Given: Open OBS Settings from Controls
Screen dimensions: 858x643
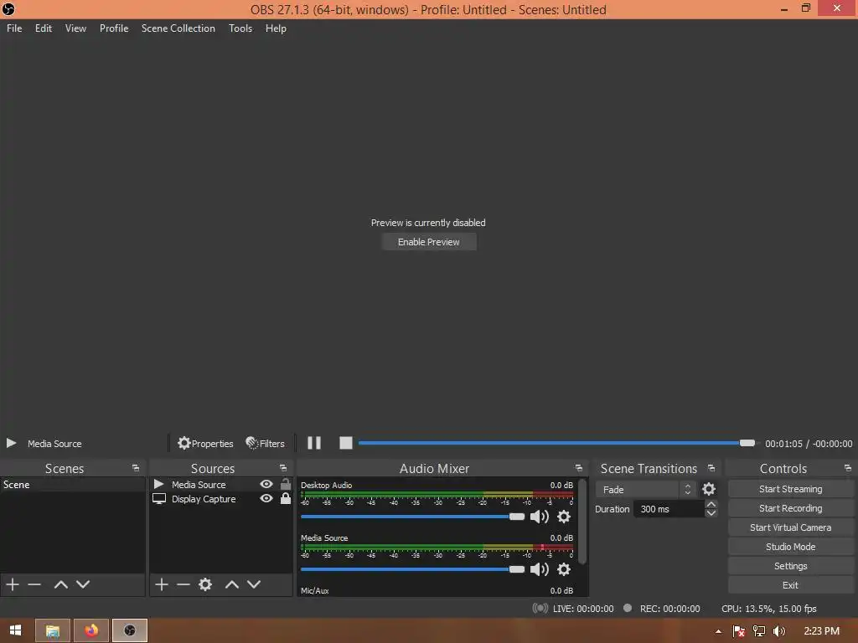Looking at the screenshot, I should tap(791, 566).
